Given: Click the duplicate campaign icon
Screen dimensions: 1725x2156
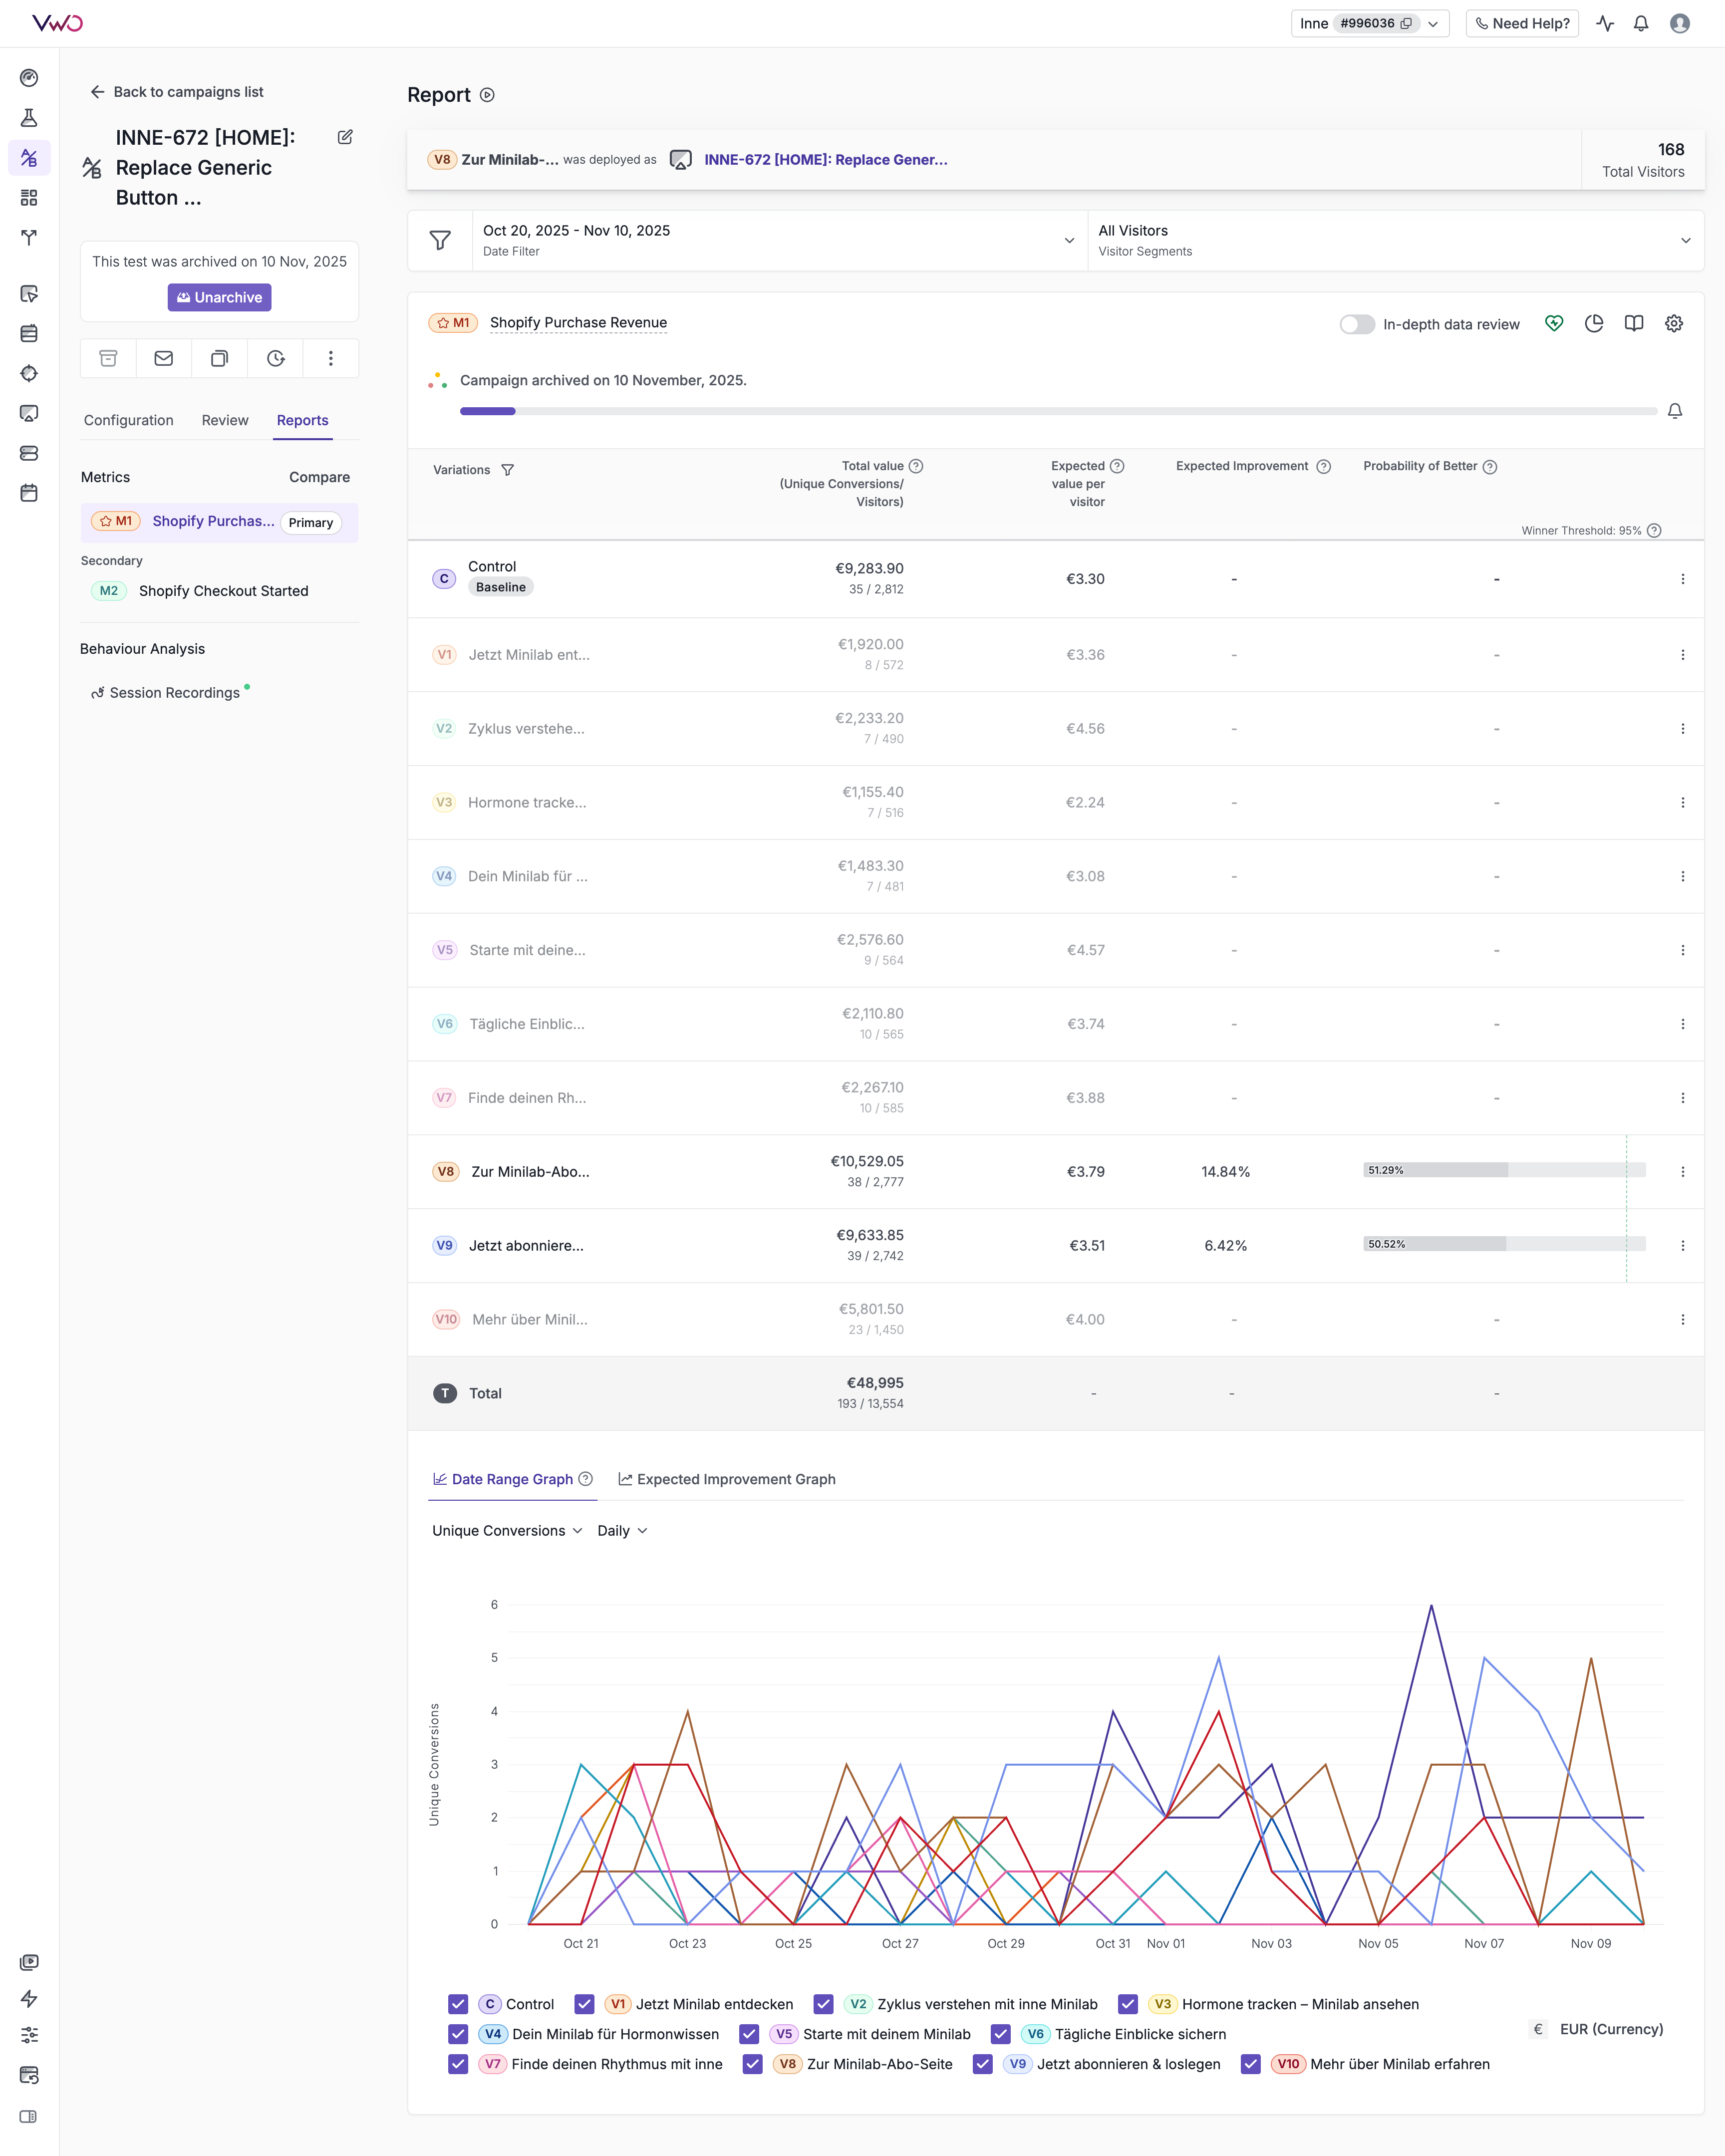Looking at the screenshot, I should (x=219, y=358).
